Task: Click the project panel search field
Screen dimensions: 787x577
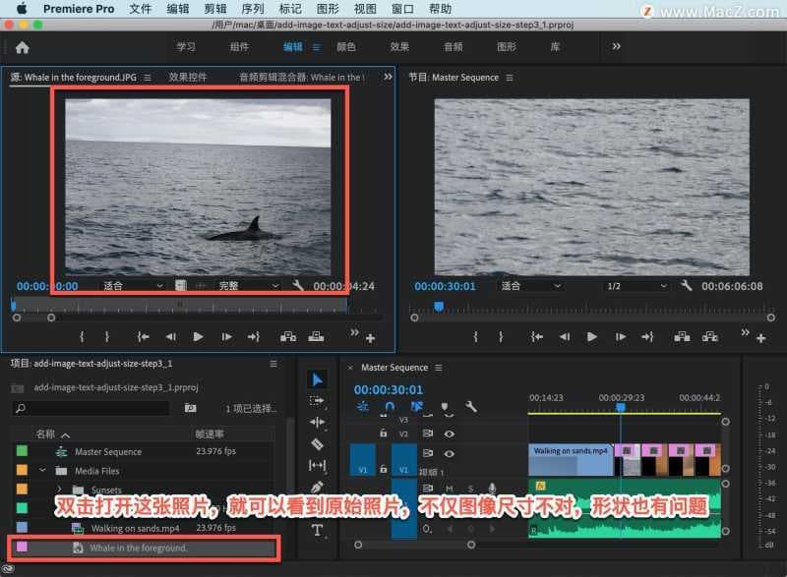Action: point(98,408)
